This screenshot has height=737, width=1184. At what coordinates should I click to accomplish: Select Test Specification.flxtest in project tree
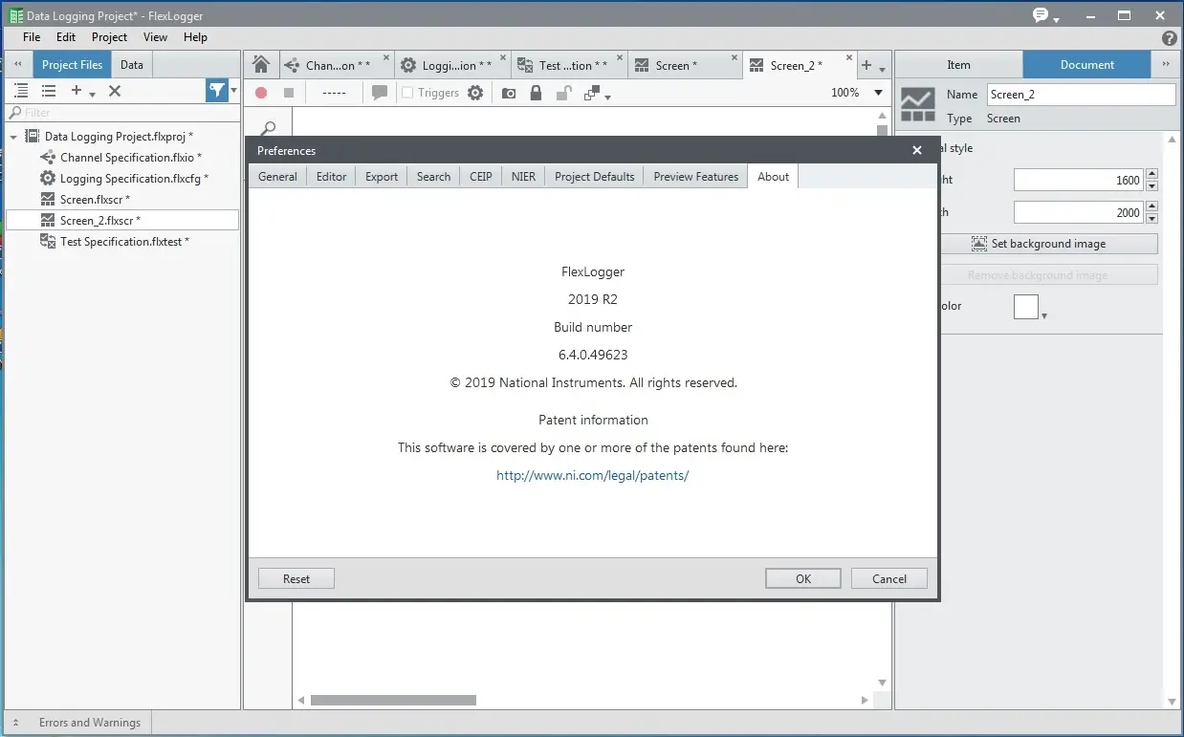124,242
